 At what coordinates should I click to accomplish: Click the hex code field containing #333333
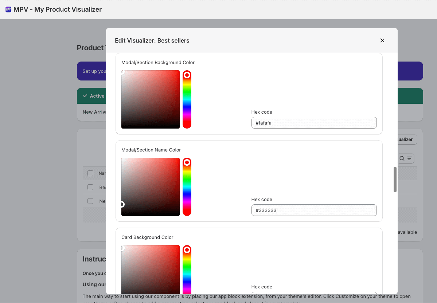click(x=314, y=210)
